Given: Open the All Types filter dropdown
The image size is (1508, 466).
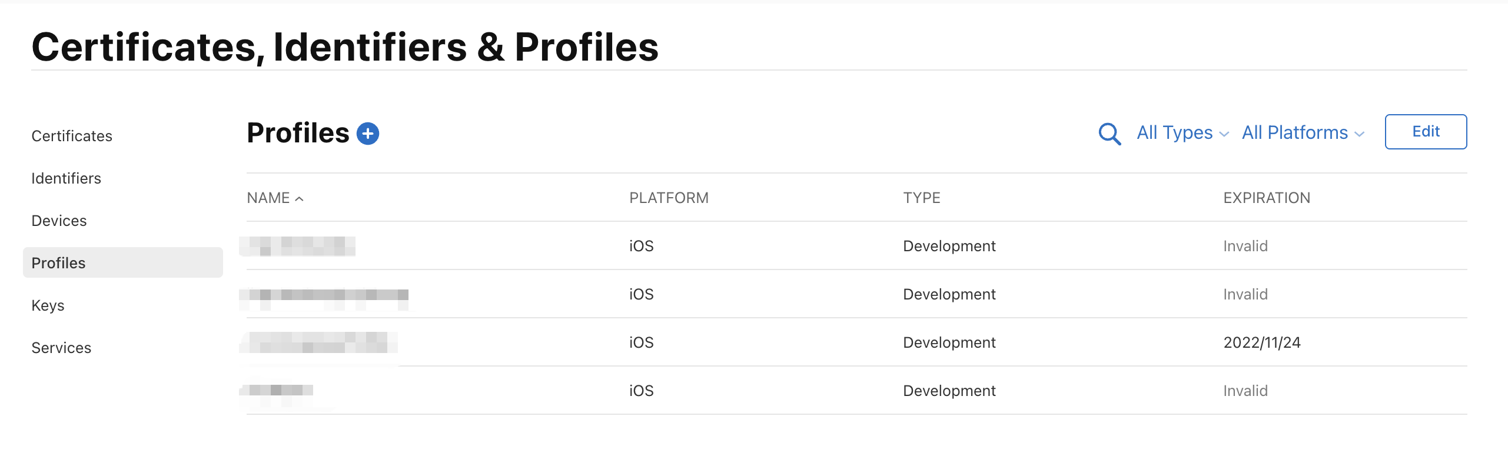Looking at the screenshot, I should 1182,133.
